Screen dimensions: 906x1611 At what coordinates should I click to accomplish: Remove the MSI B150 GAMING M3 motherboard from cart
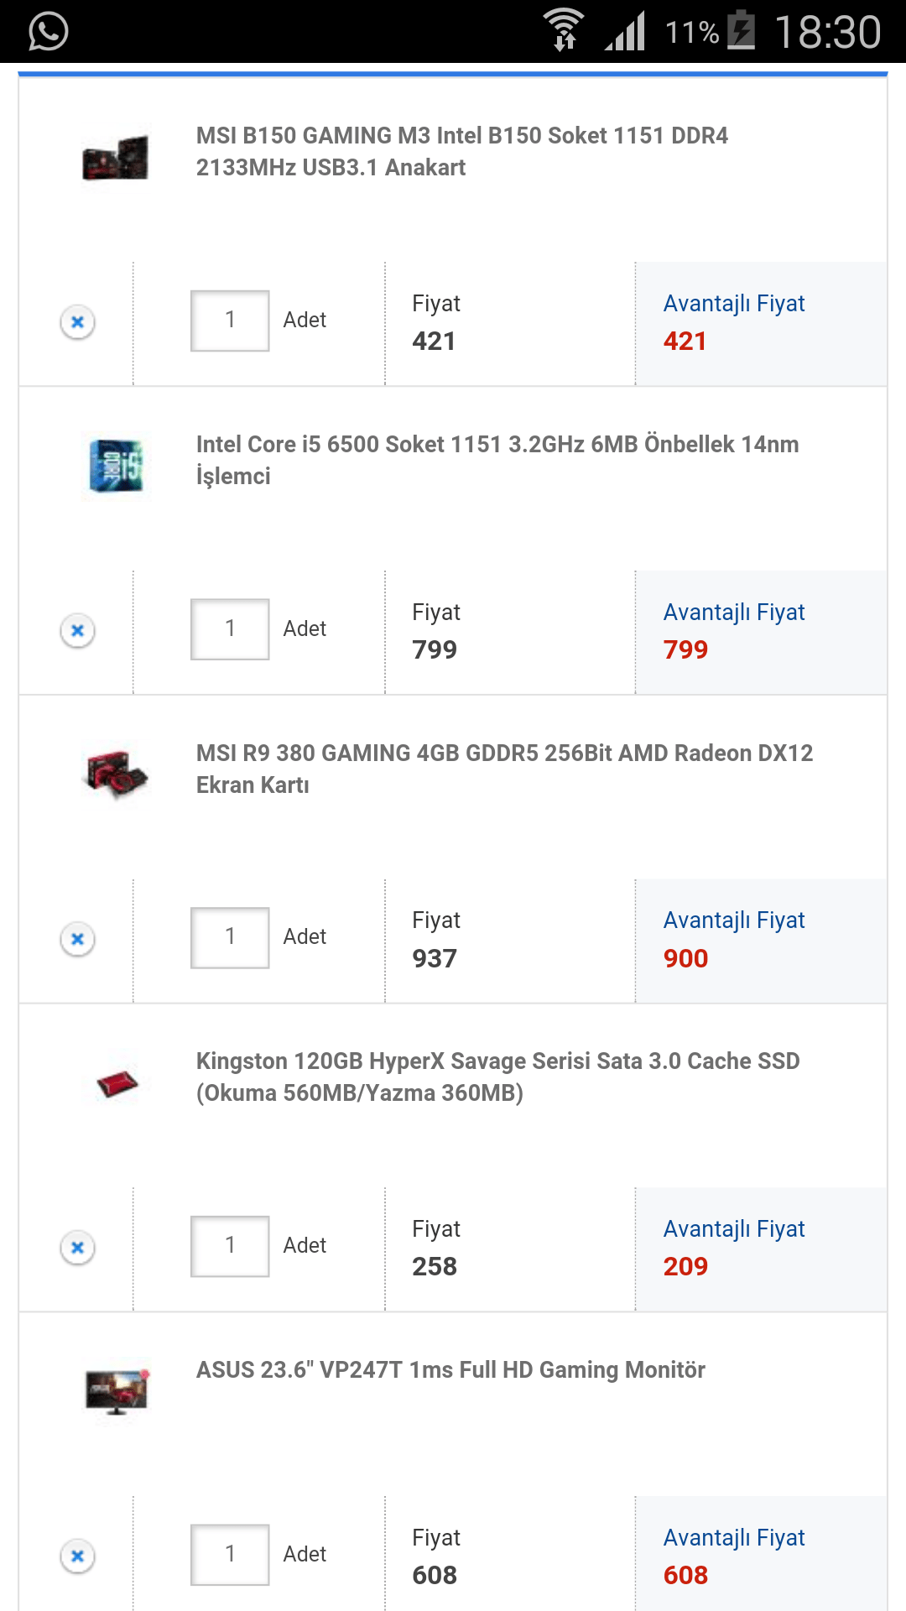[76, 321]
